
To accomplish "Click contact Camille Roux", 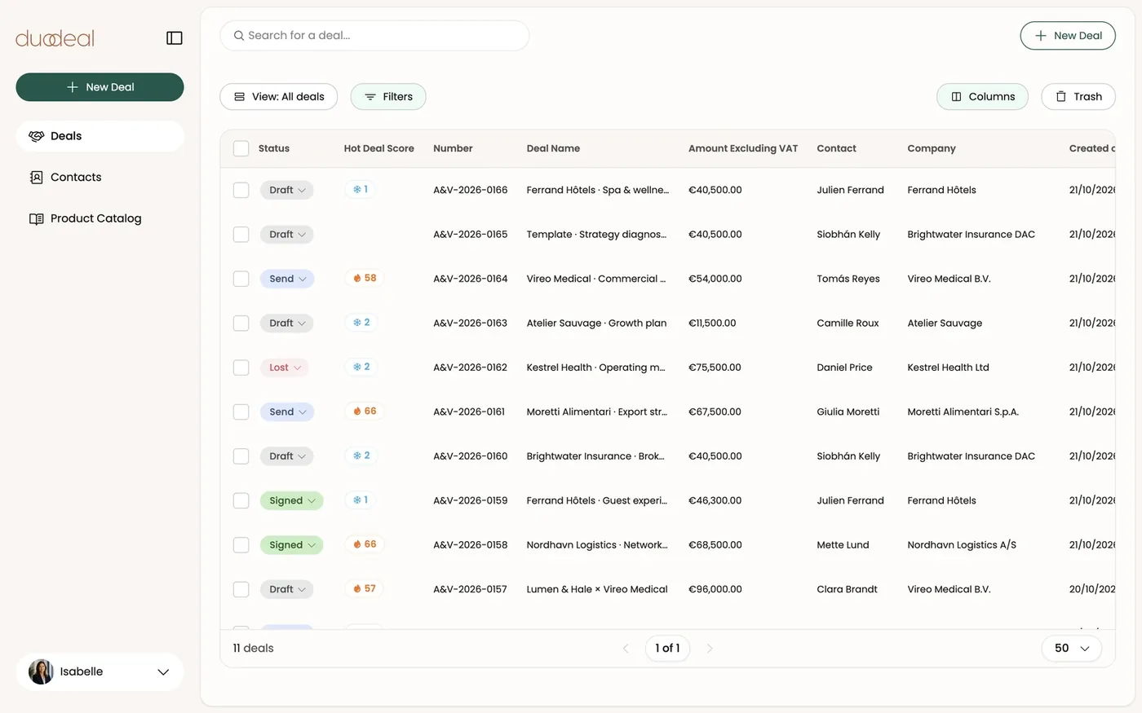I will (848, 323).
